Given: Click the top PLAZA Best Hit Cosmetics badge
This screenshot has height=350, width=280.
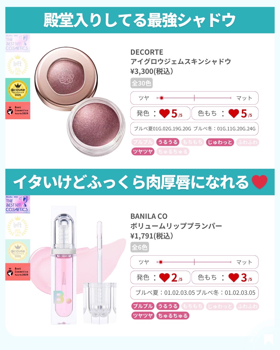Looking at the screenshot, I should [18, 43].
